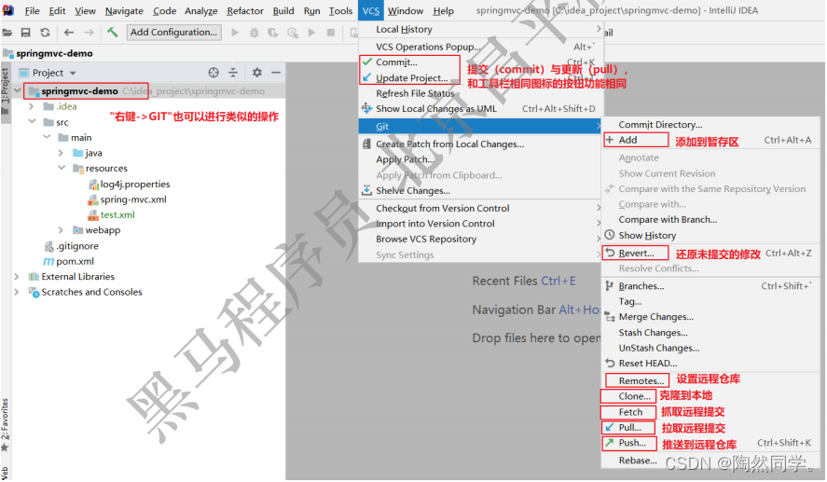The image size is (827, 482).
Task: Hide the Project panel with minus icon
Action: point(276,72)
